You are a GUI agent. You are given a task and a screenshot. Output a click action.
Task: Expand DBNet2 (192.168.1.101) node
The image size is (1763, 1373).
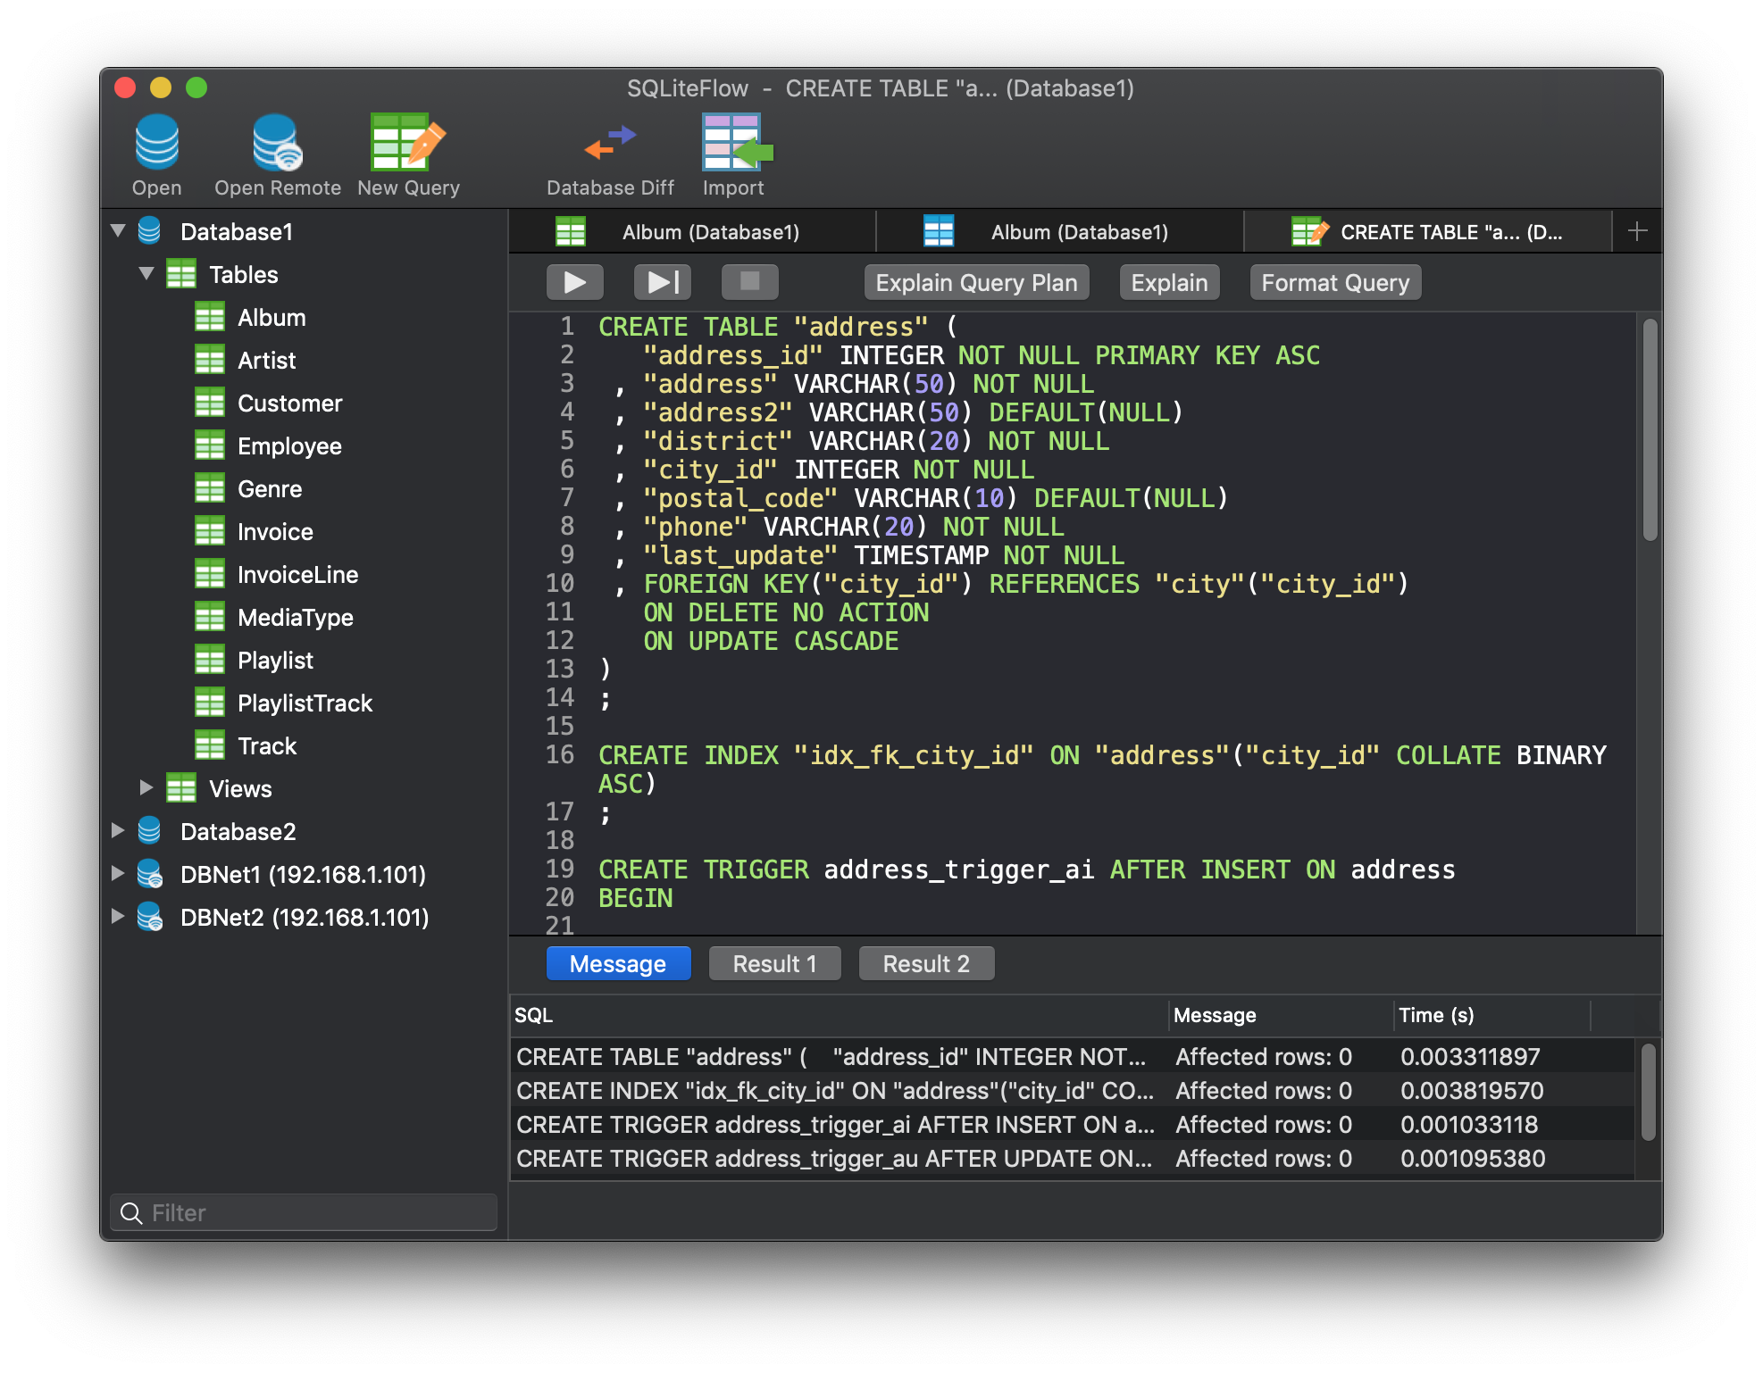[x=118, y=917]
